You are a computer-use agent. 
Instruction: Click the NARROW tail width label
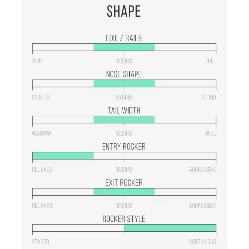42,133
